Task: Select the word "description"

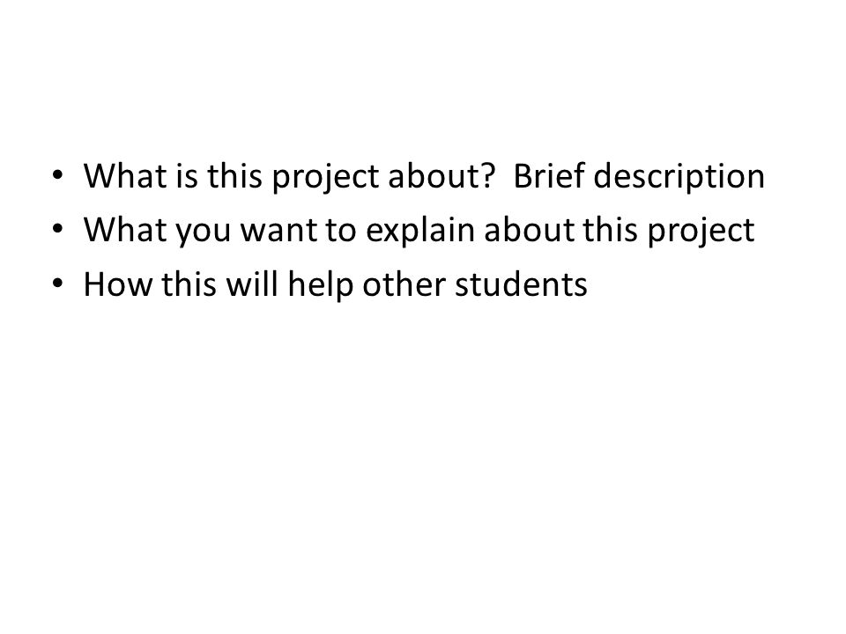Action: [679, 177]
